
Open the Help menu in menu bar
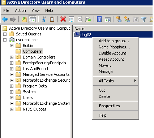click(49, 10)
